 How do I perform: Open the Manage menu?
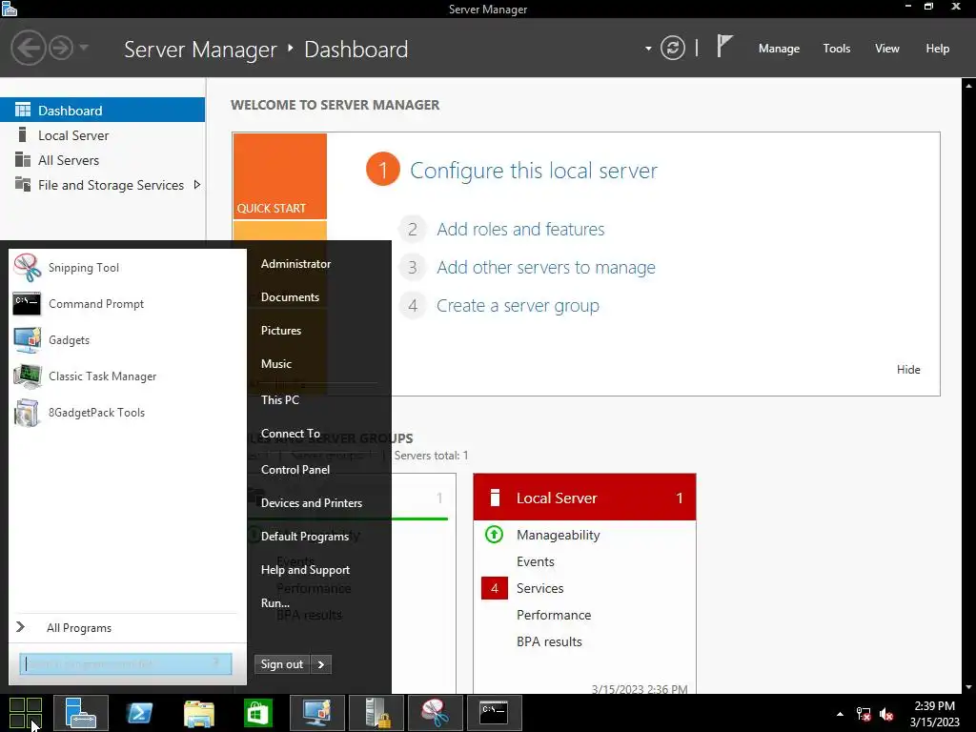point(779,49)
